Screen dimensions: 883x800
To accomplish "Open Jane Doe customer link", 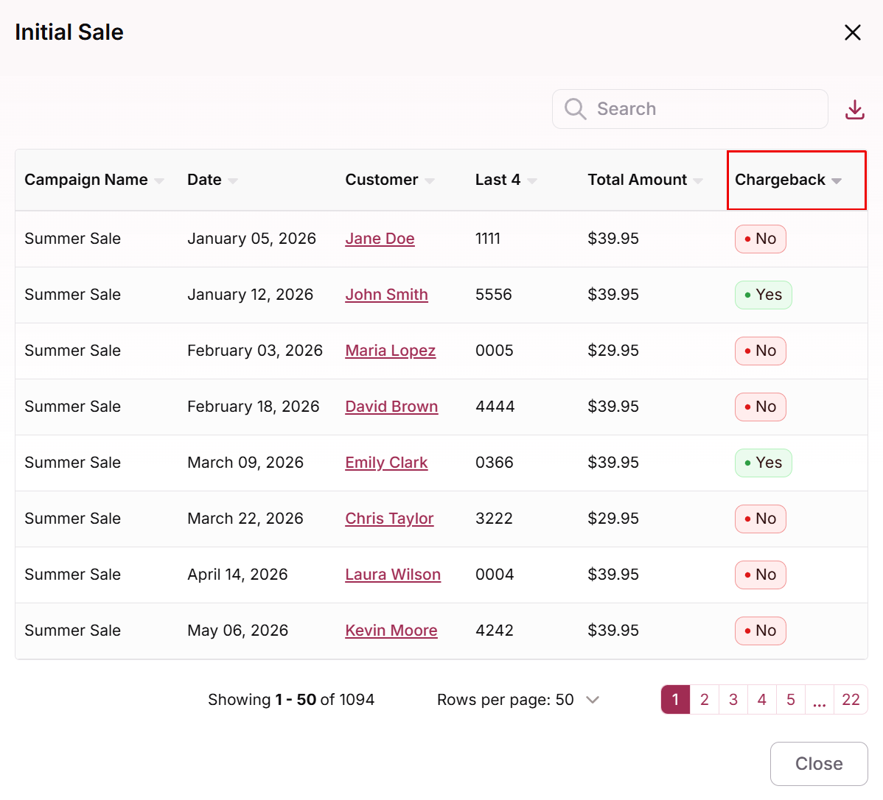I will pos(380,239).
